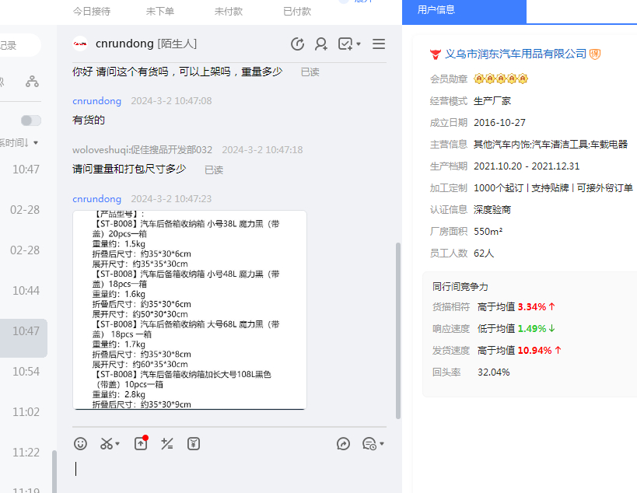
Task: Open the hamburger menu in chat header
Action: [379, 44]
